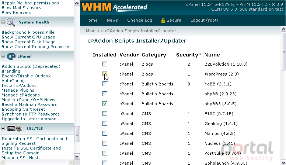Open Manage Plugins

click(x=18, y=90)
